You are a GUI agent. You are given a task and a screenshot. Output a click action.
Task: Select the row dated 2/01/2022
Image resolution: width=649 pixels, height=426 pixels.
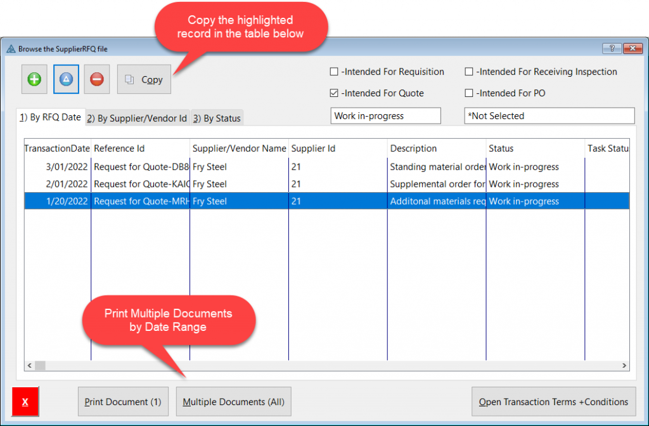(327, 184)
